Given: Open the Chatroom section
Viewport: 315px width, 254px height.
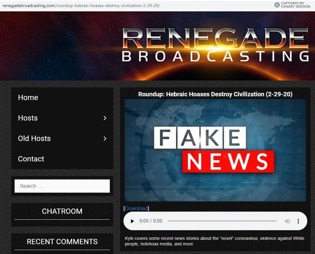Looking at the screenshot, I should 62,211.
